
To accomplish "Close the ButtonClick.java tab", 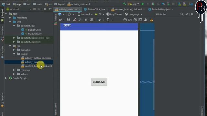I will pos(107,9).
